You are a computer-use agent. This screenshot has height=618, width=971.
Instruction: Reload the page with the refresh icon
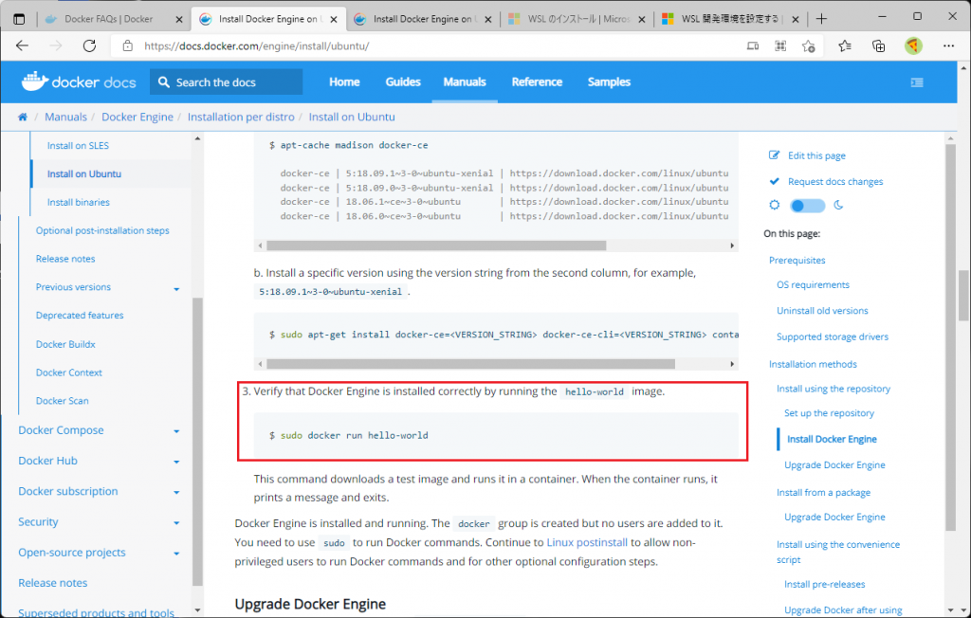click(x=90, y=45)
